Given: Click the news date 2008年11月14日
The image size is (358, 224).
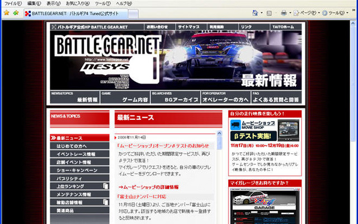Looking at the screenshot, I should [x=132, y=137].
